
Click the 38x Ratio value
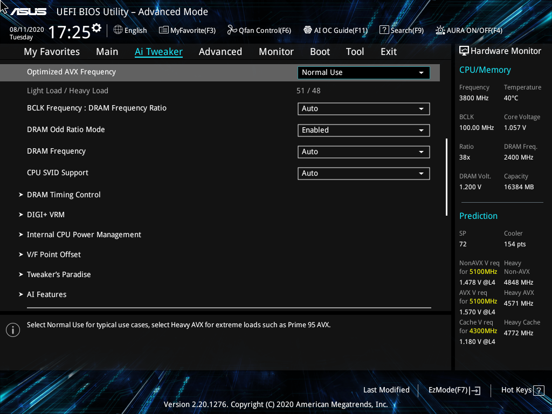coord(465,157)
